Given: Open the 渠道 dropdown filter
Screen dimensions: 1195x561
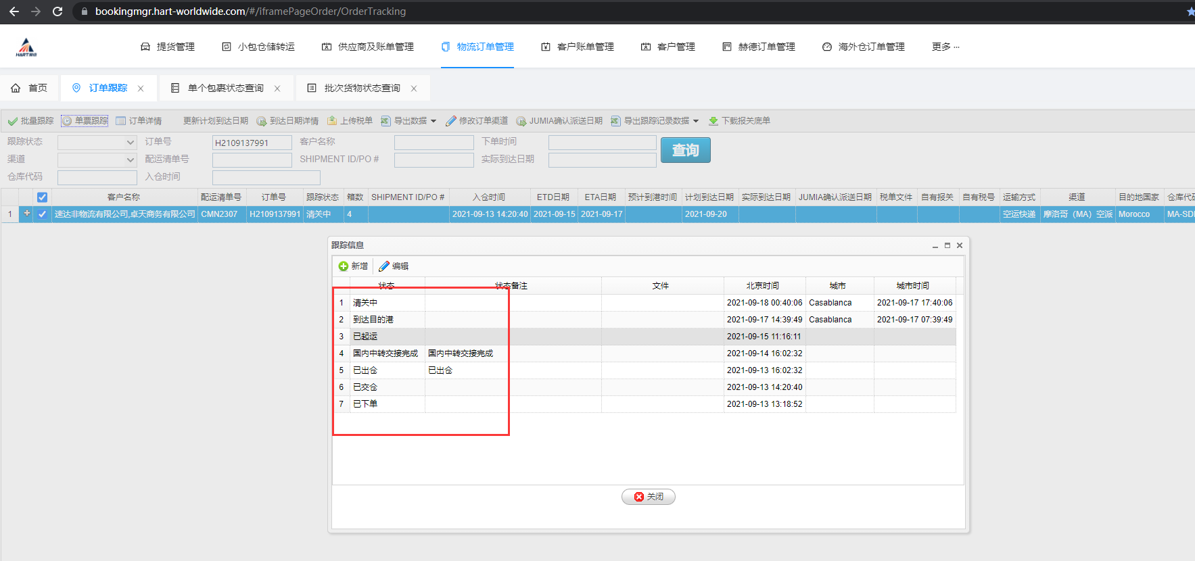Looking at the screenshot, I should 131,160.
